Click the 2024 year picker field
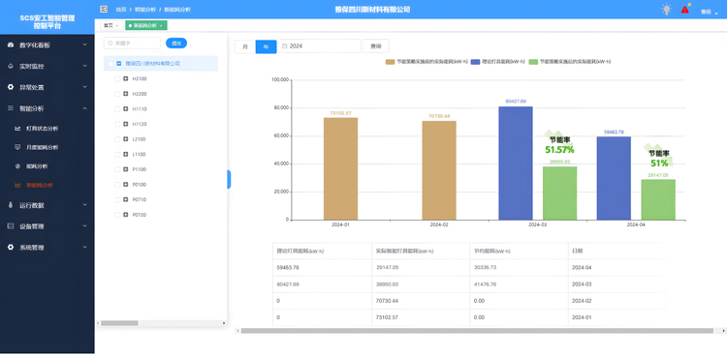 319,46
